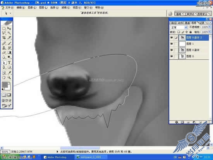Image resolution: width=213 pixels, height=160 pixels.
Task: Toggle the lock-all padlock icon
Action: pyautogui.click(x=191, y=32)
